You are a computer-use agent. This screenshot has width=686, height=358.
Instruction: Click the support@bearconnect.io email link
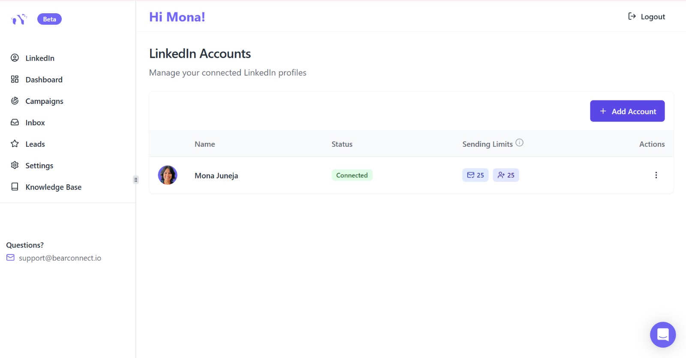[60, 258]
